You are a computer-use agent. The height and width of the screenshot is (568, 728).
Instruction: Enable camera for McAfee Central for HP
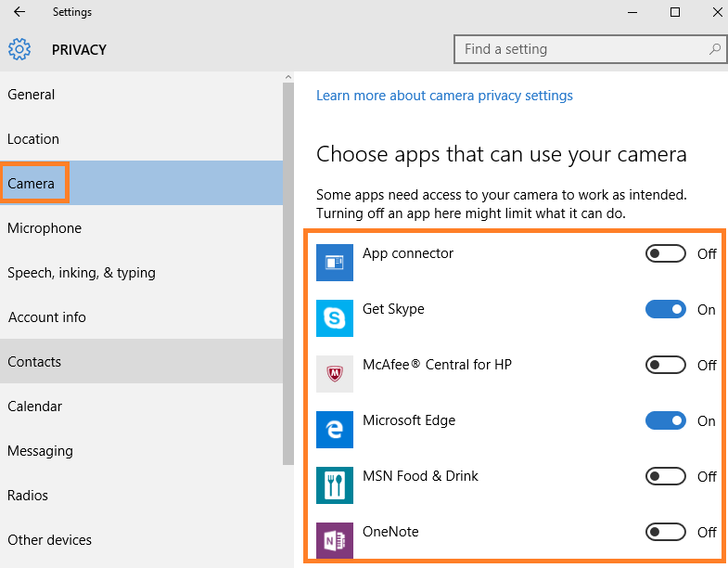pos(665,365)
